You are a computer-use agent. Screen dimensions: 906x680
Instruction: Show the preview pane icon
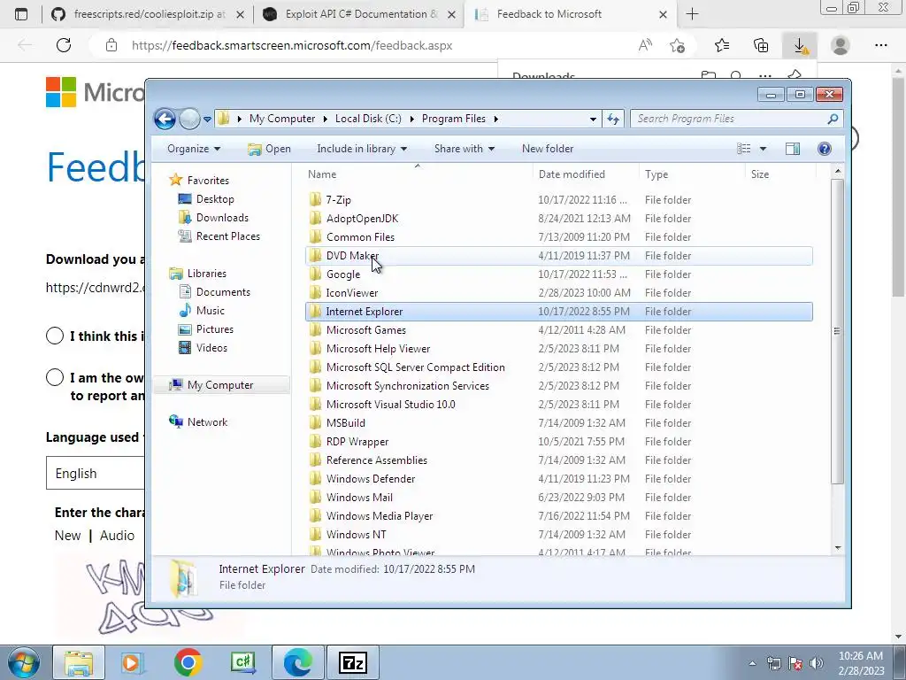[x=793, y=149]
